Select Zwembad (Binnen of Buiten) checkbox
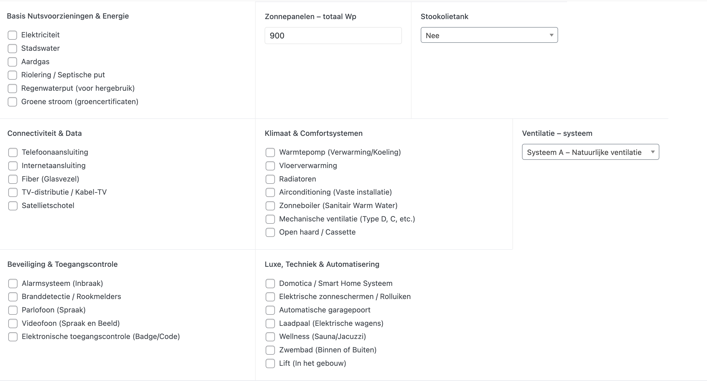This screenshot has height=381, width=707. (x=270, y=350)
